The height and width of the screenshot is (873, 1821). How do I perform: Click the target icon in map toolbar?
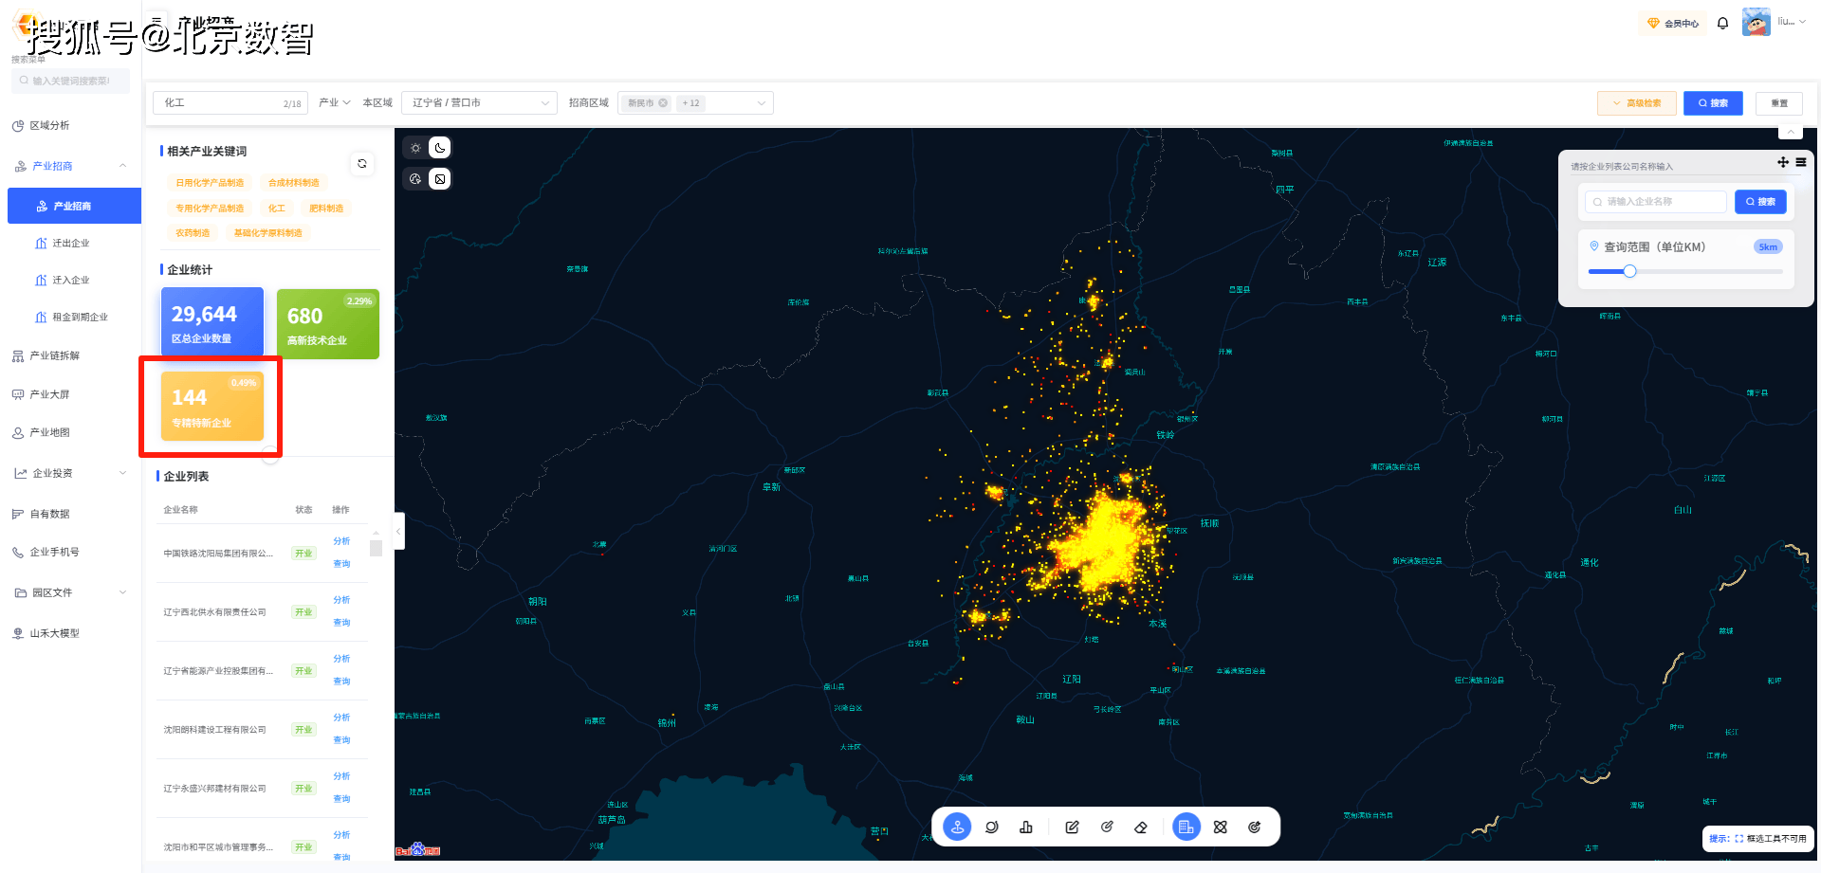click(1255, 827)
